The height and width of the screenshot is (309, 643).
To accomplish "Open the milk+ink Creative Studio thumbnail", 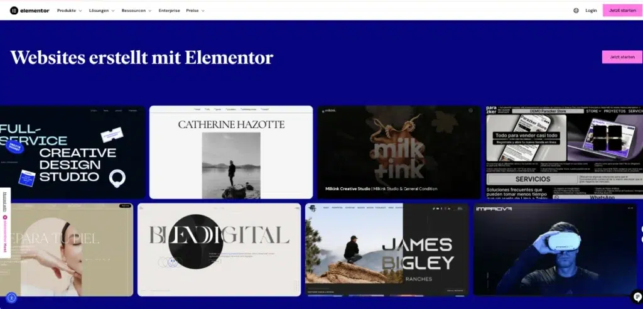I will coord(399,152).
